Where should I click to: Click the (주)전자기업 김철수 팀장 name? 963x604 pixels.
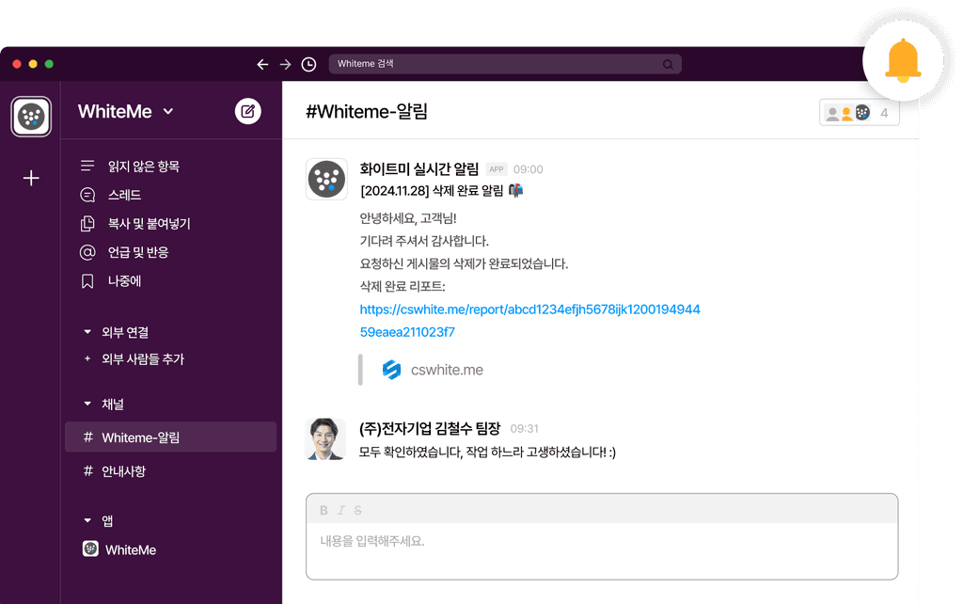click(x=430, y=428)
